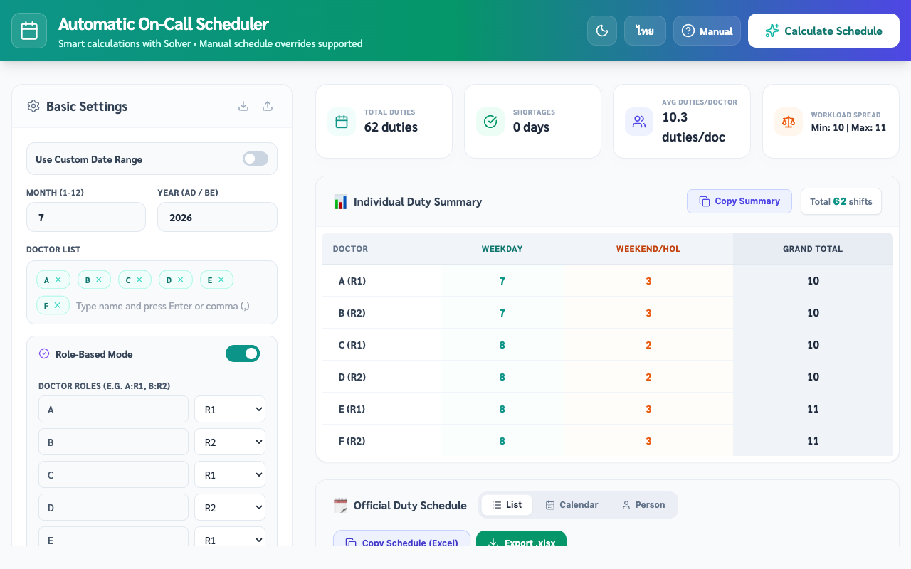
Task: Select row A (R1)
Action: (607, 281)
